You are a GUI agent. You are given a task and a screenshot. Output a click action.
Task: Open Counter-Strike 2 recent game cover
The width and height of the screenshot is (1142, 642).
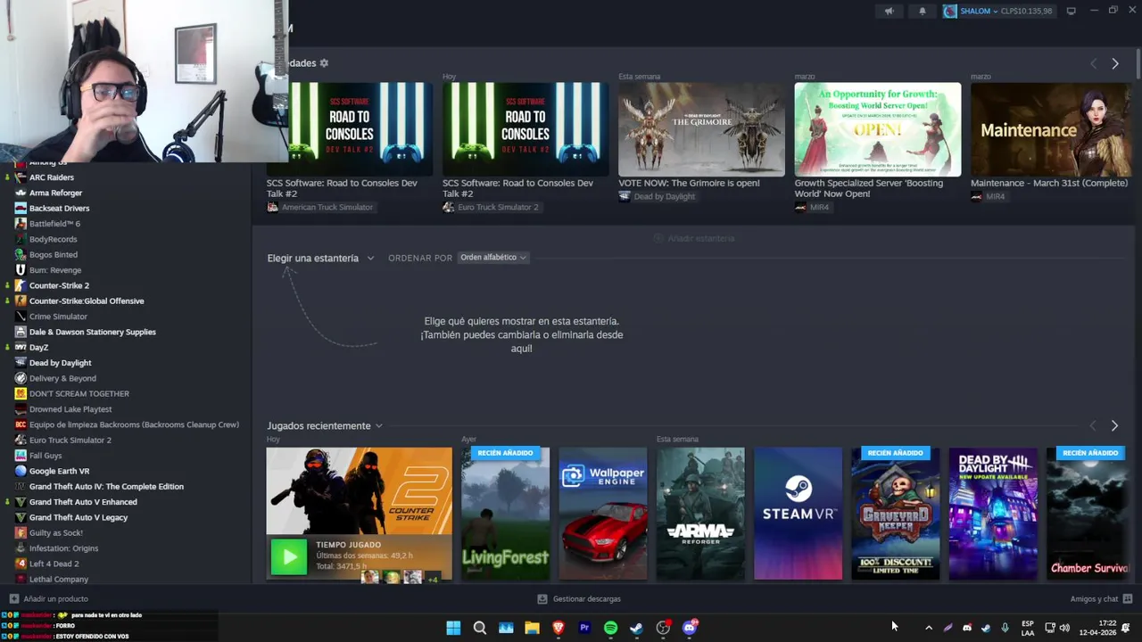coord(359,490)
